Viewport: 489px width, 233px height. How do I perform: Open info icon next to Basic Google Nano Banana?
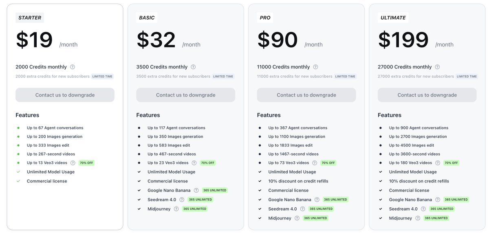pyautogui.click(x=196, y=190)
